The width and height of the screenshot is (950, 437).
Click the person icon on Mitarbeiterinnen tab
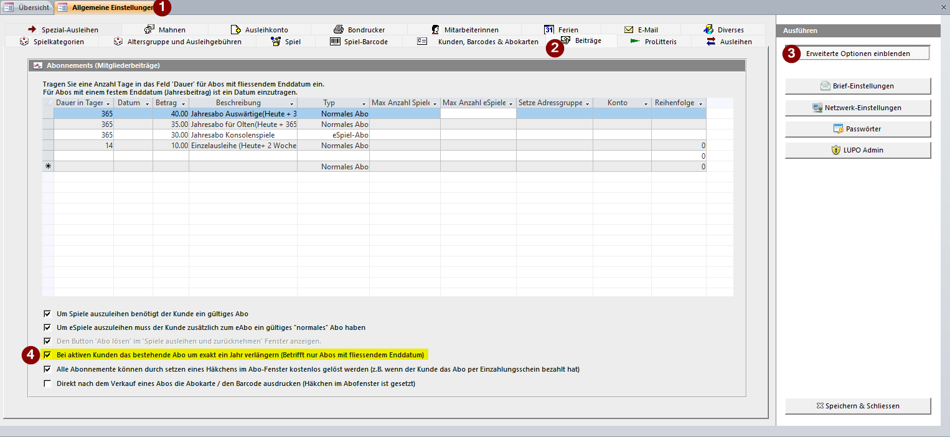pyautogui.click(x=436, y=29)
